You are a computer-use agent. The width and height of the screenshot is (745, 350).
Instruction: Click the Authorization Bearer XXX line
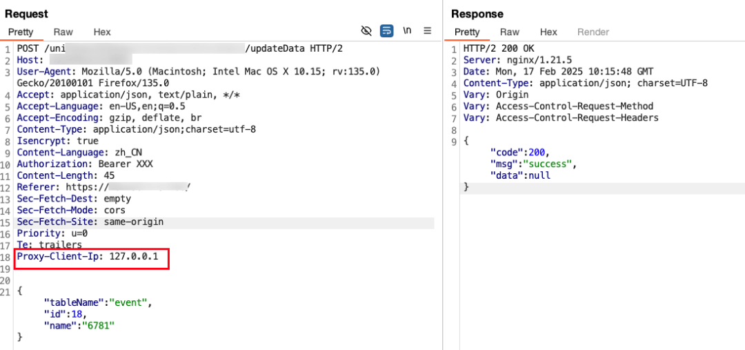85,164
